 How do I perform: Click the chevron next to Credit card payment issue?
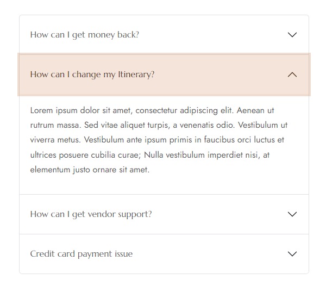click(x=292, y=254)
